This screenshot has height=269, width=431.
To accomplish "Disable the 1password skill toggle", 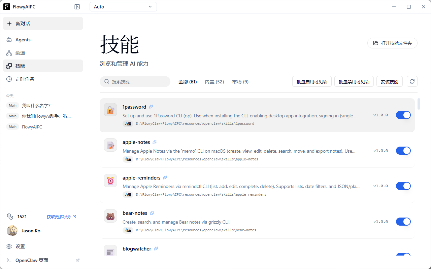I will [x=403, y=115].
